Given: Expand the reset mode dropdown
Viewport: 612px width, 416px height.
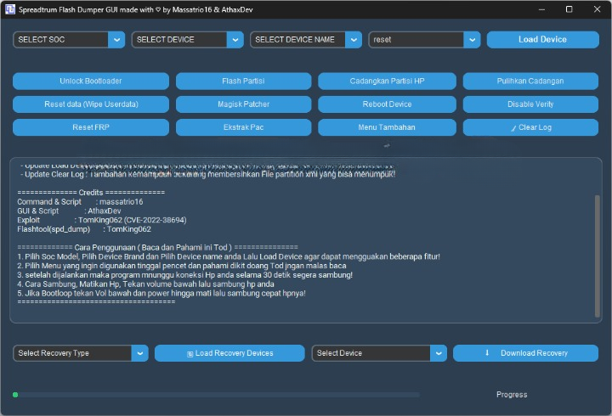Looking at the screenshot, I should [472, 40].
